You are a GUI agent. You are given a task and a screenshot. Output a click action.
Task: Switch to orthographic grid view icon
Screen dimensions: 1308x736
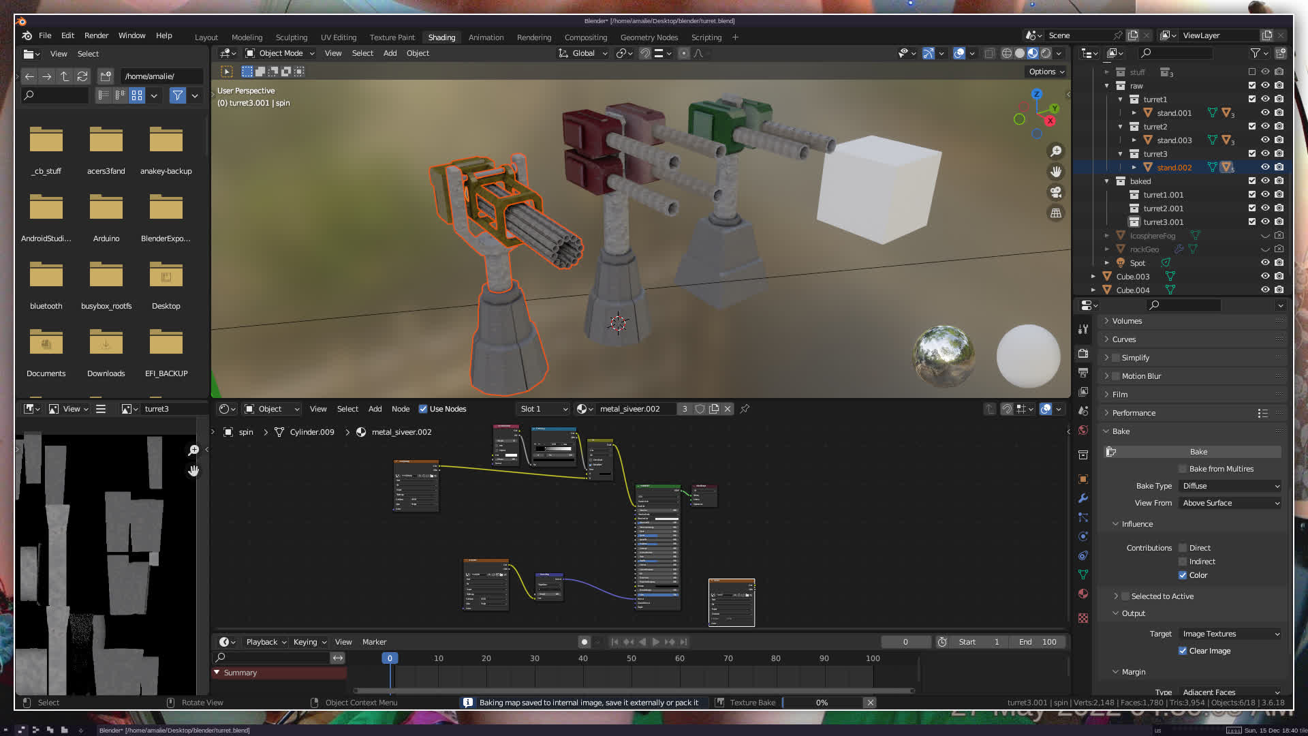tap(1056, 213)
